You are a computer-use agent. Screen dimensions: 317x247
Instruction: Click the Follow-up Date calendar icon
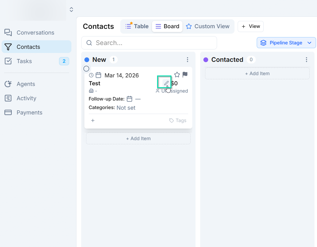point(129,99)
